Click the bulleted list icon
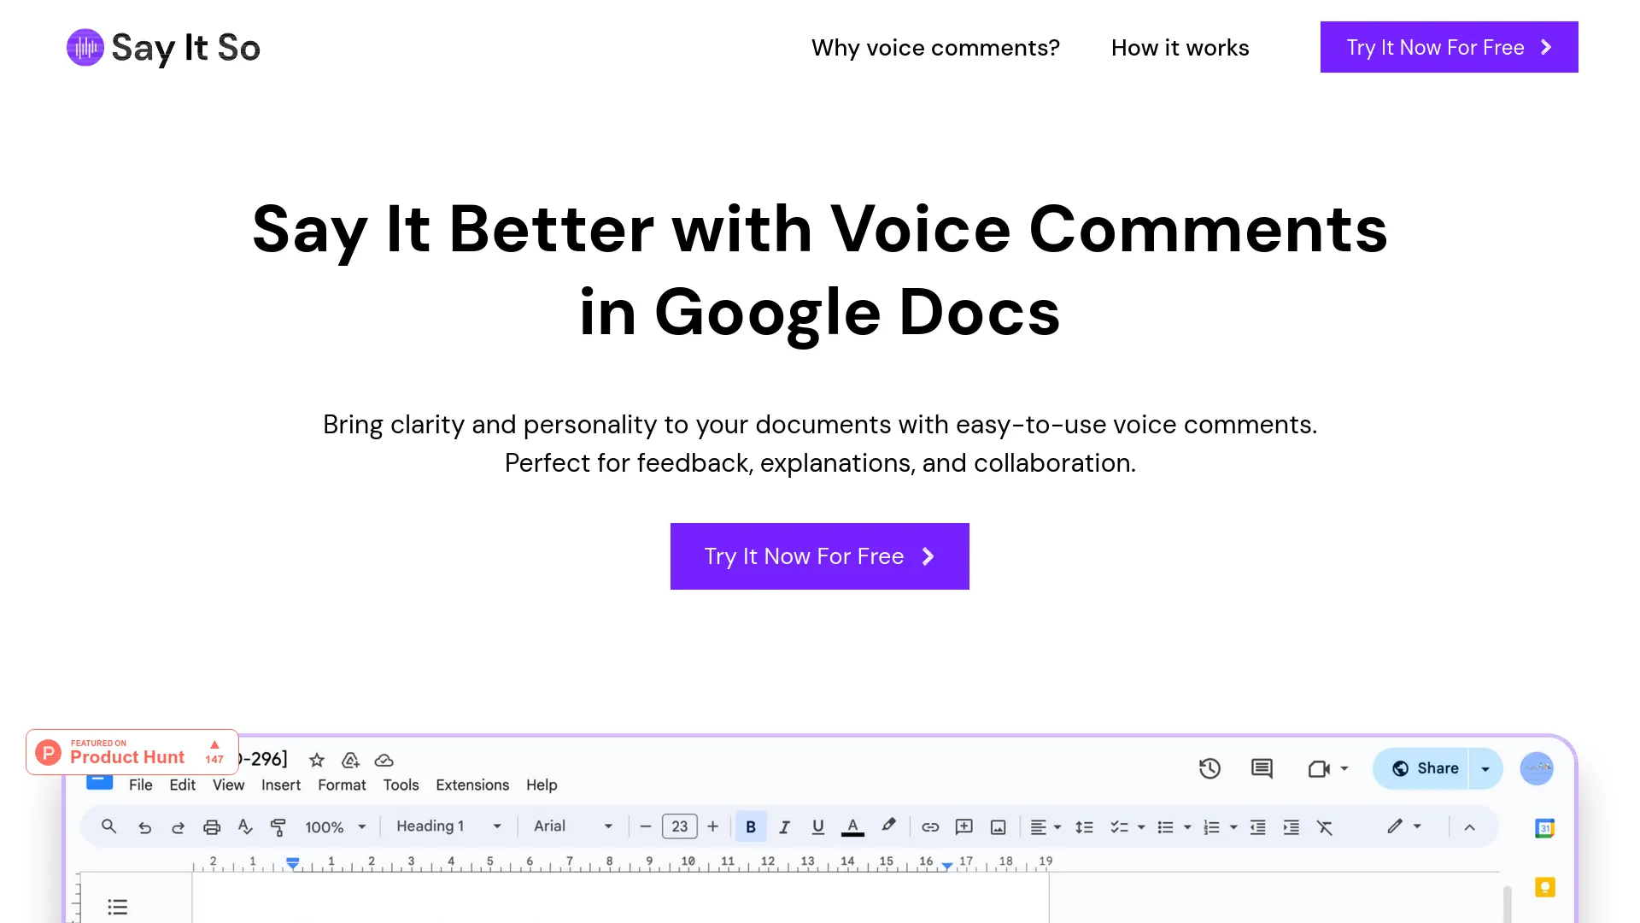1640x923 pixels. click(1165, 827)
